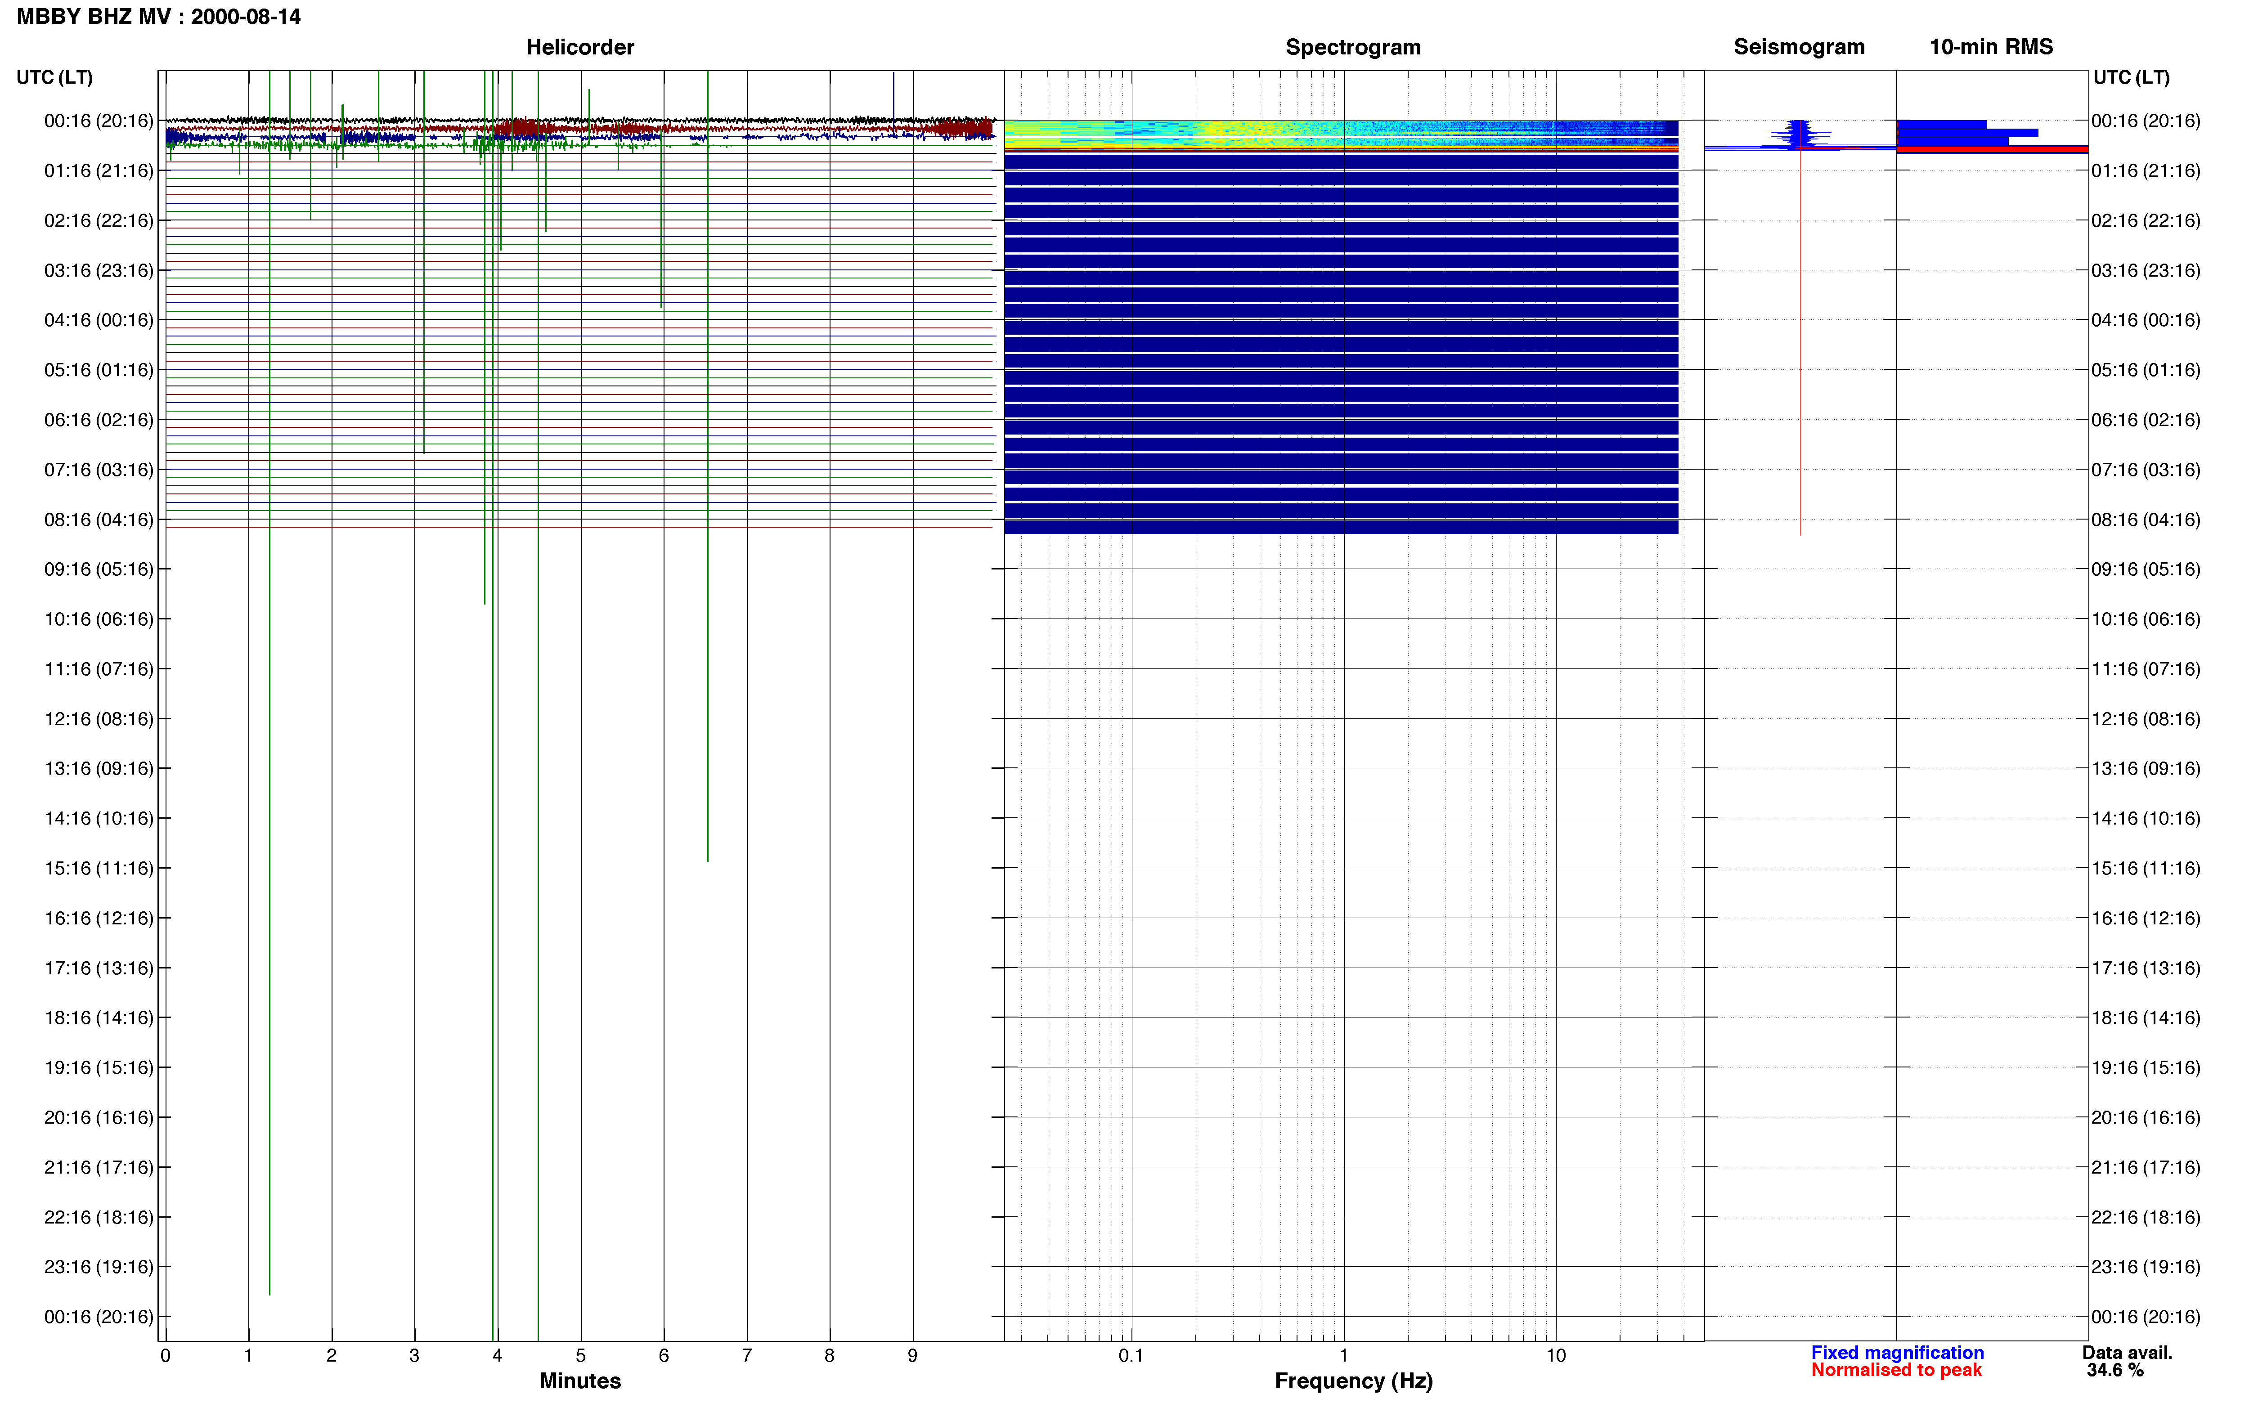The height and width of the screenshot is (1412, 2258).
Task: Click the right axis label '06:16 (02:16)'
Action: [x=2146, y=420]
